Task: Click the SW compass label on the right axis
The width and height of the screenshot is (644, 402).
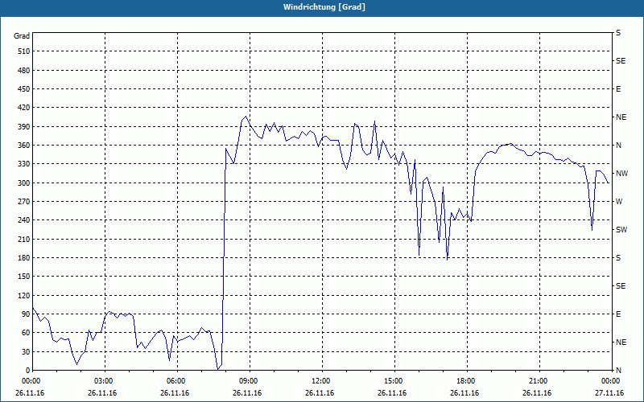Action: tap(621, 230)
